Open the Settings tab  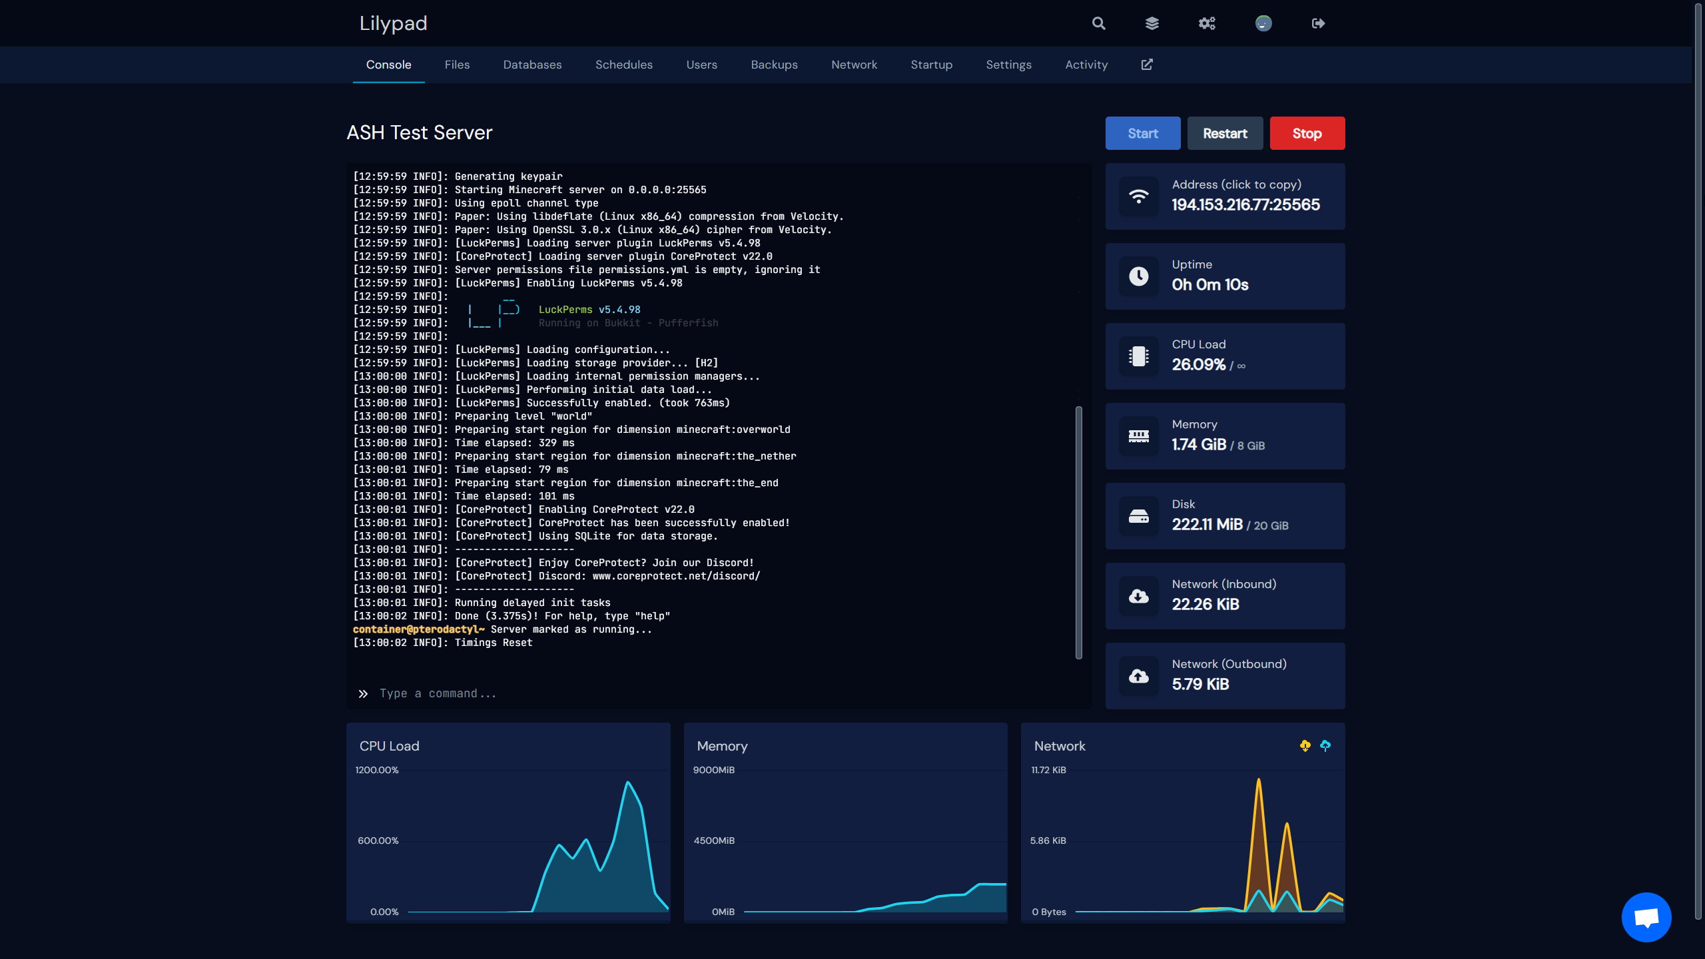click(x=1009, y=65)
